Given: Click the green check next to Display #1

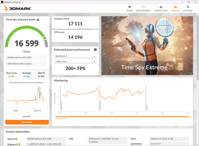Looking at the screenshot, I should pyautogui.click(x=19, y=144).
